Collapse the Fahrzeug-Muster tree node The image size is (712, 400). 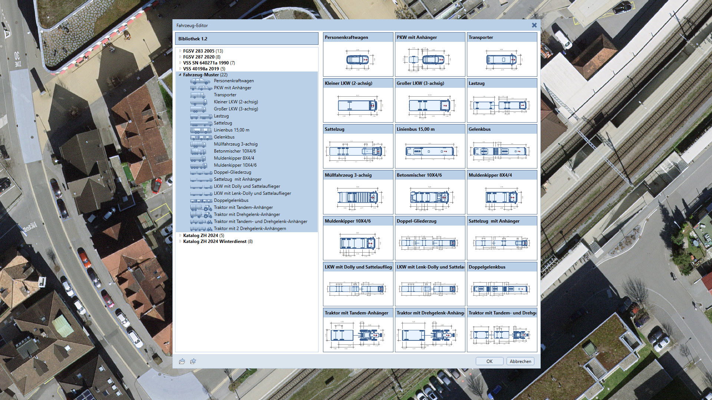(180, 75)
